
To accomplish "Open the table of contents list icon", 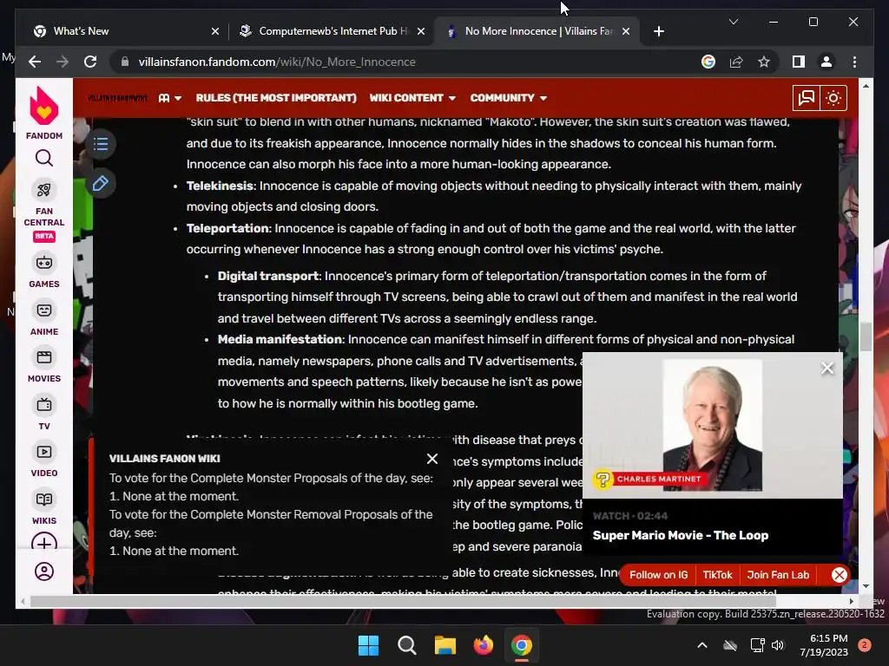I will click(101, 144).
